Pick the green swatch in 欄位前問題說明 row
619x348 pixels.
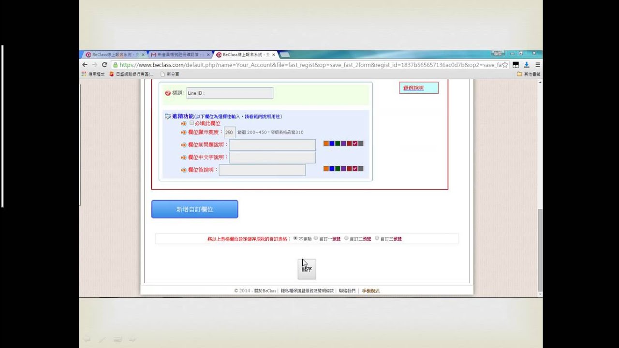click(x=338, y=144)
